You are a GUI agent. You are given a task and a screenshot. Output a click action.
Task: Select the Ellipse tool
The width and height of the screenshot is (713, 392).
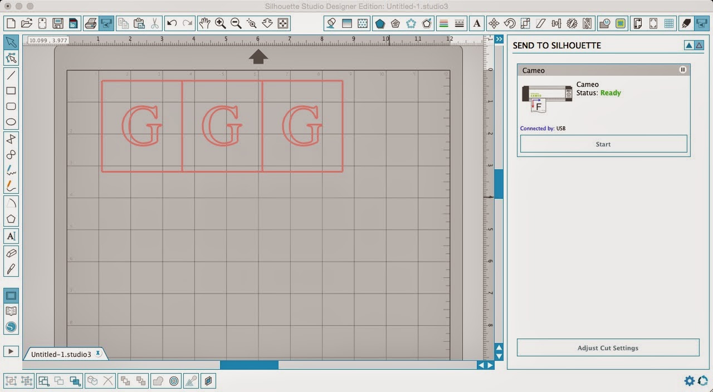[11, 122]
